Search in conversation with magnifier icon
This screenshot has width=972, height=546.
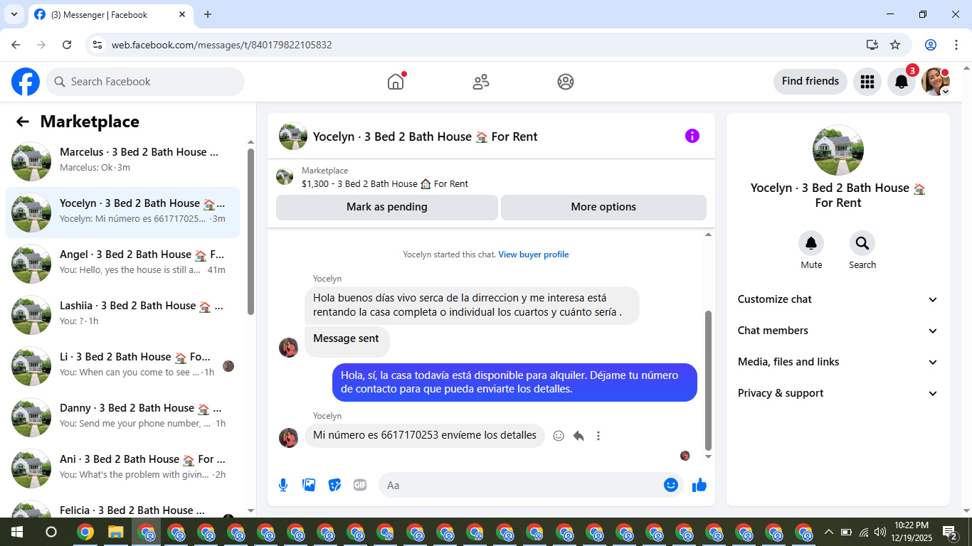[862, 244]
